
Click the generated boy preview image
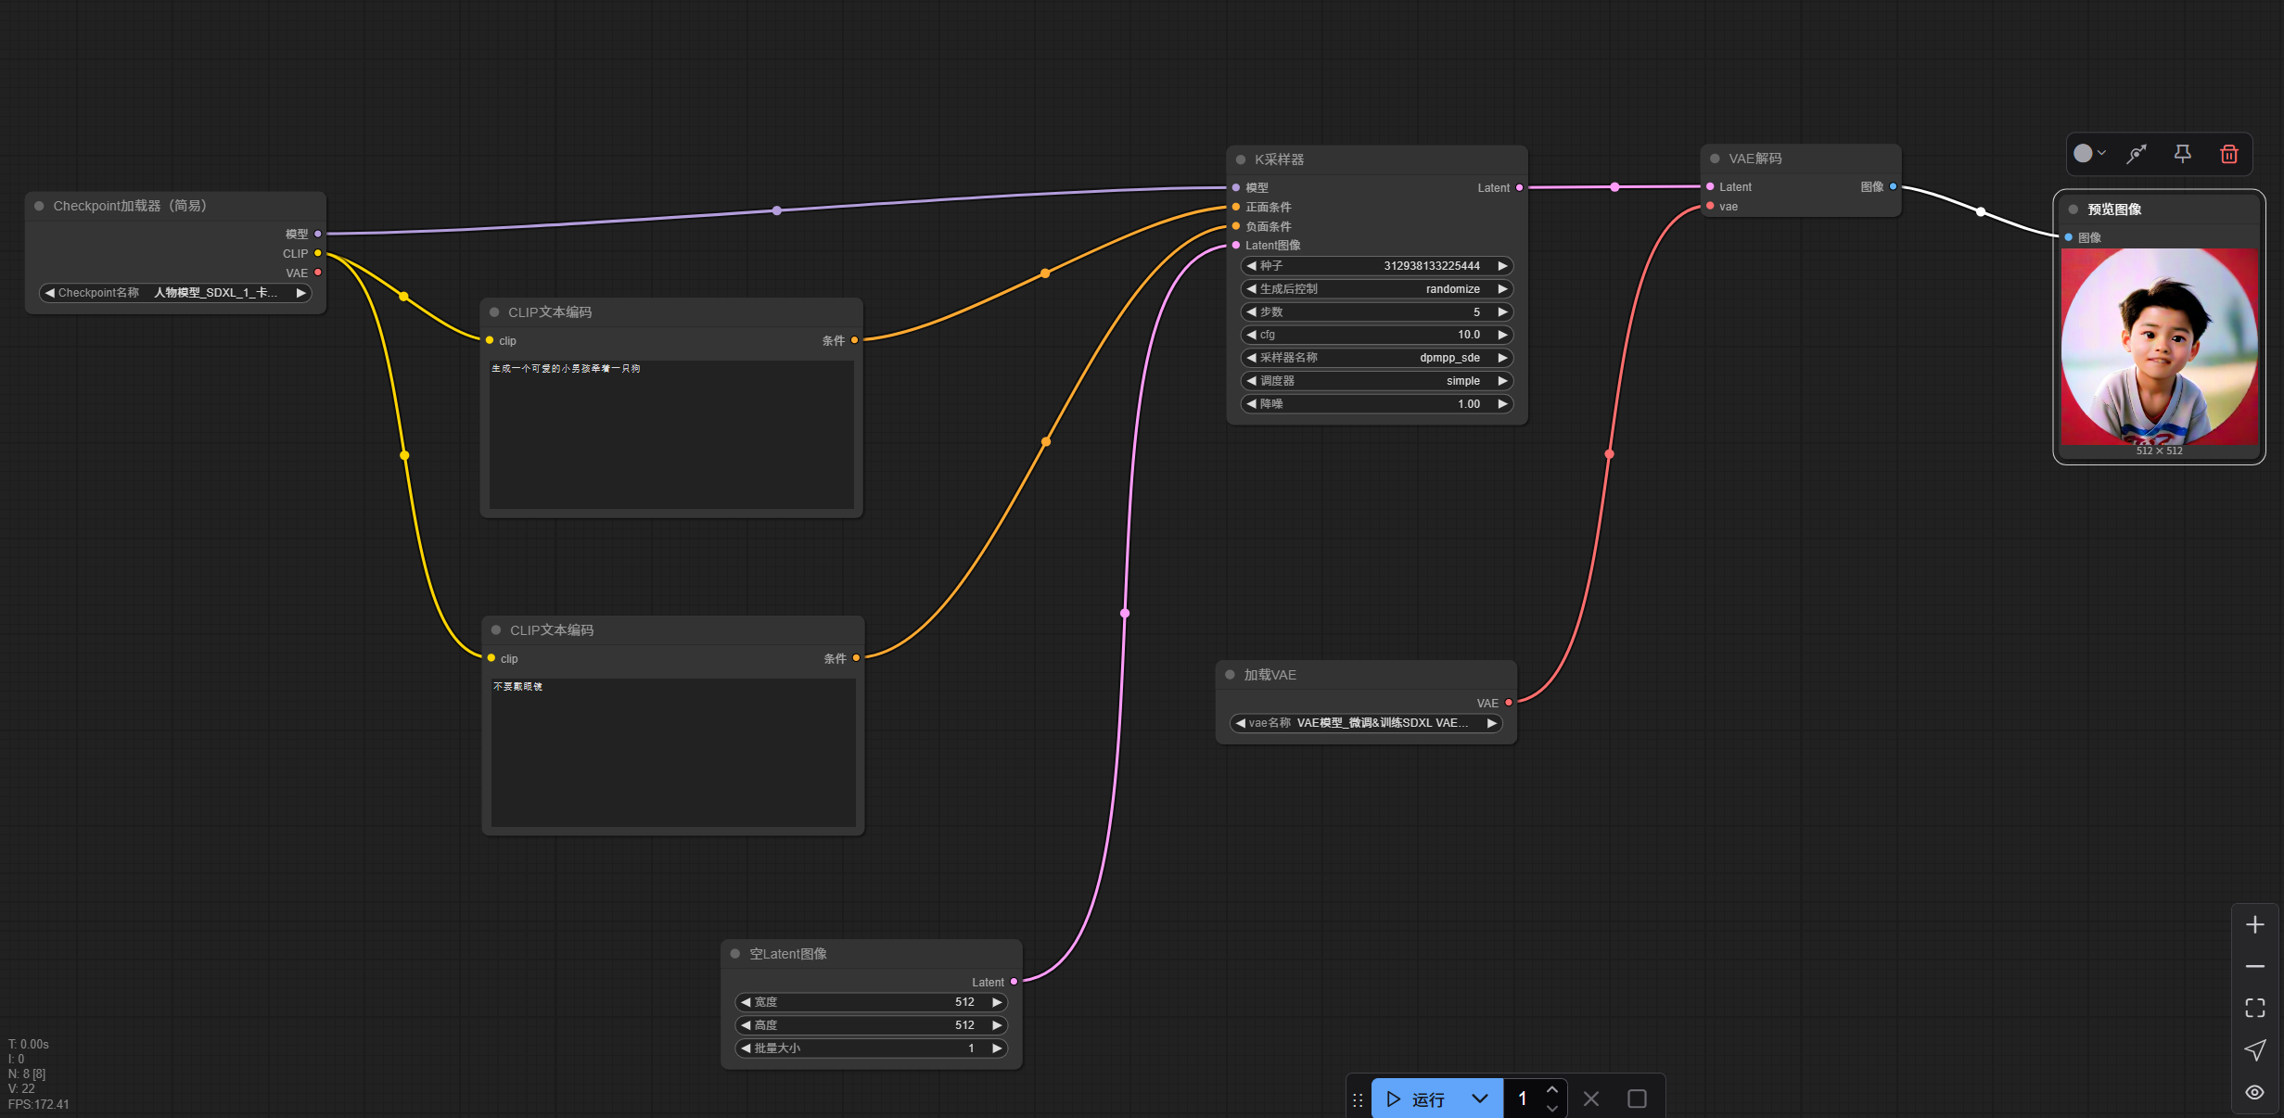coord(2159,345)
